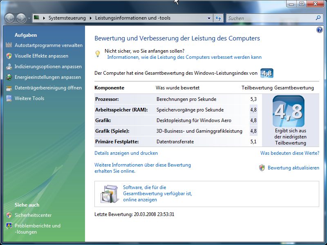Click the Letzte Bewertung date text
327x245 pixels.
pyautogui.click(x=134, y=214)
